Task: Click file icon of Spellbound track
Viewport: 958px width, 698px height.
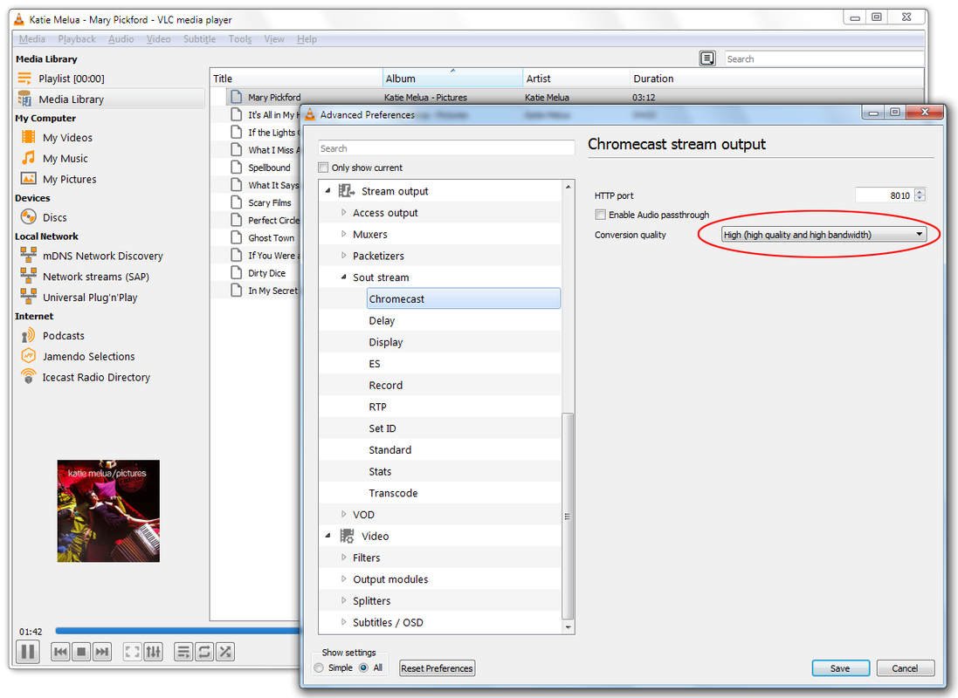Action: 237,168
